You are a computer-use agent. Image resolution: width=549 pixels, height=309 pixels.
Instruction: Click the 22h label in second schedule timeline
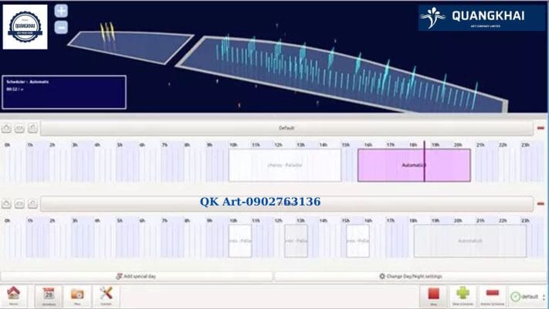tap(503, 221)
